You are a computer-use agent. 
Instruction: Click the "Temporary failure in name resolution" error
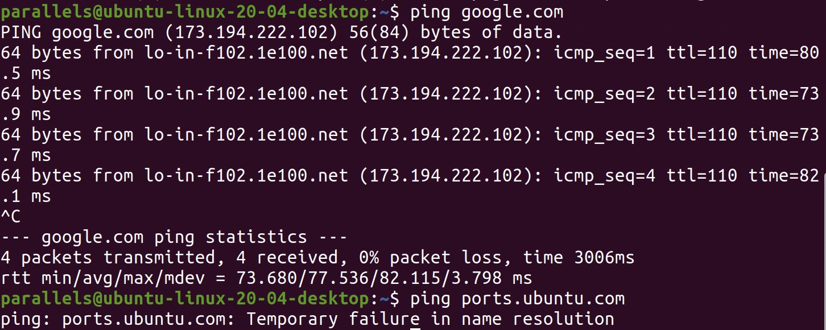[430, 319]
